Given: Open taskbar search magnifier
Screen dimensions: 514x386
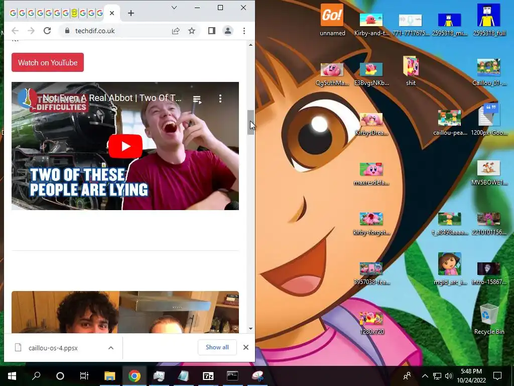Looking at the screenshot, I should click(36, 376).
